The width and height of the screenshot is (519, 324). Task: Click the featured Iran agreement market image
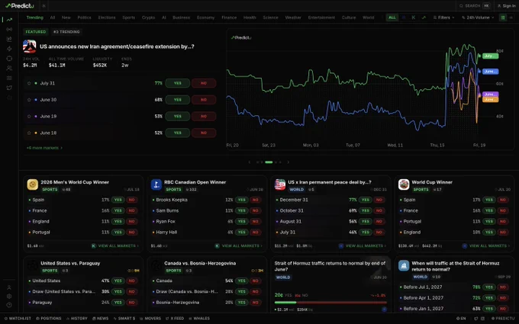click(30, 47)
